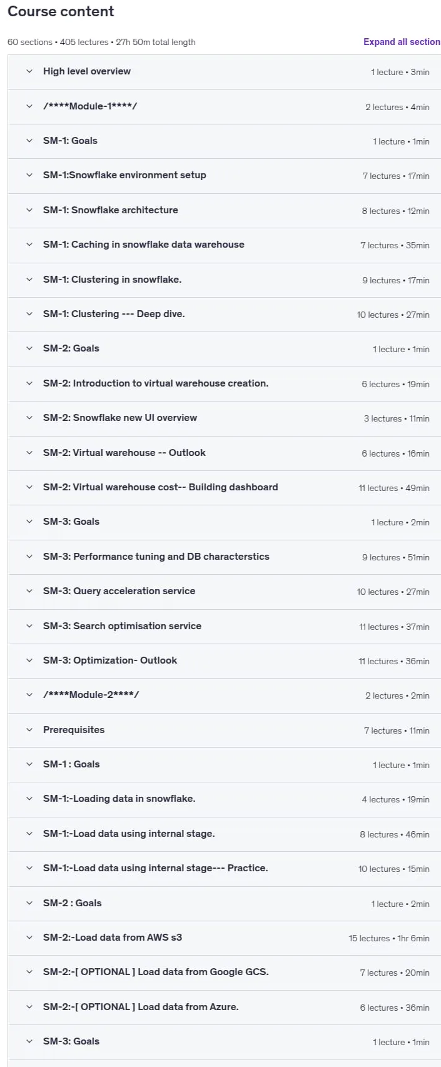Click chevron beside SM-1:-Loading data in snowflake.
This screenshot has width=441, height=1067.
[29, 799]
